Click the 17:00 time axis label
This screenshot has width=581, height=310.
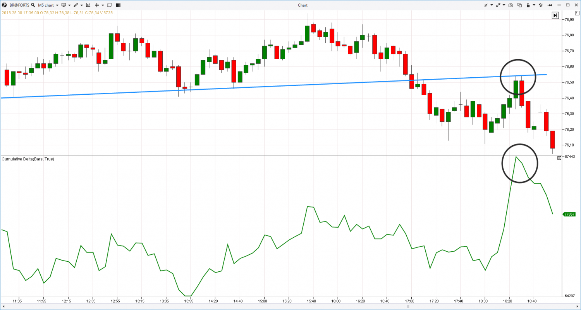[x=410, y=301]
